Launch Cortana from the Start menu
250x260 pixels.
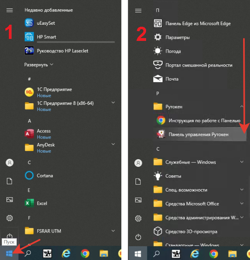tap(39, 175)
